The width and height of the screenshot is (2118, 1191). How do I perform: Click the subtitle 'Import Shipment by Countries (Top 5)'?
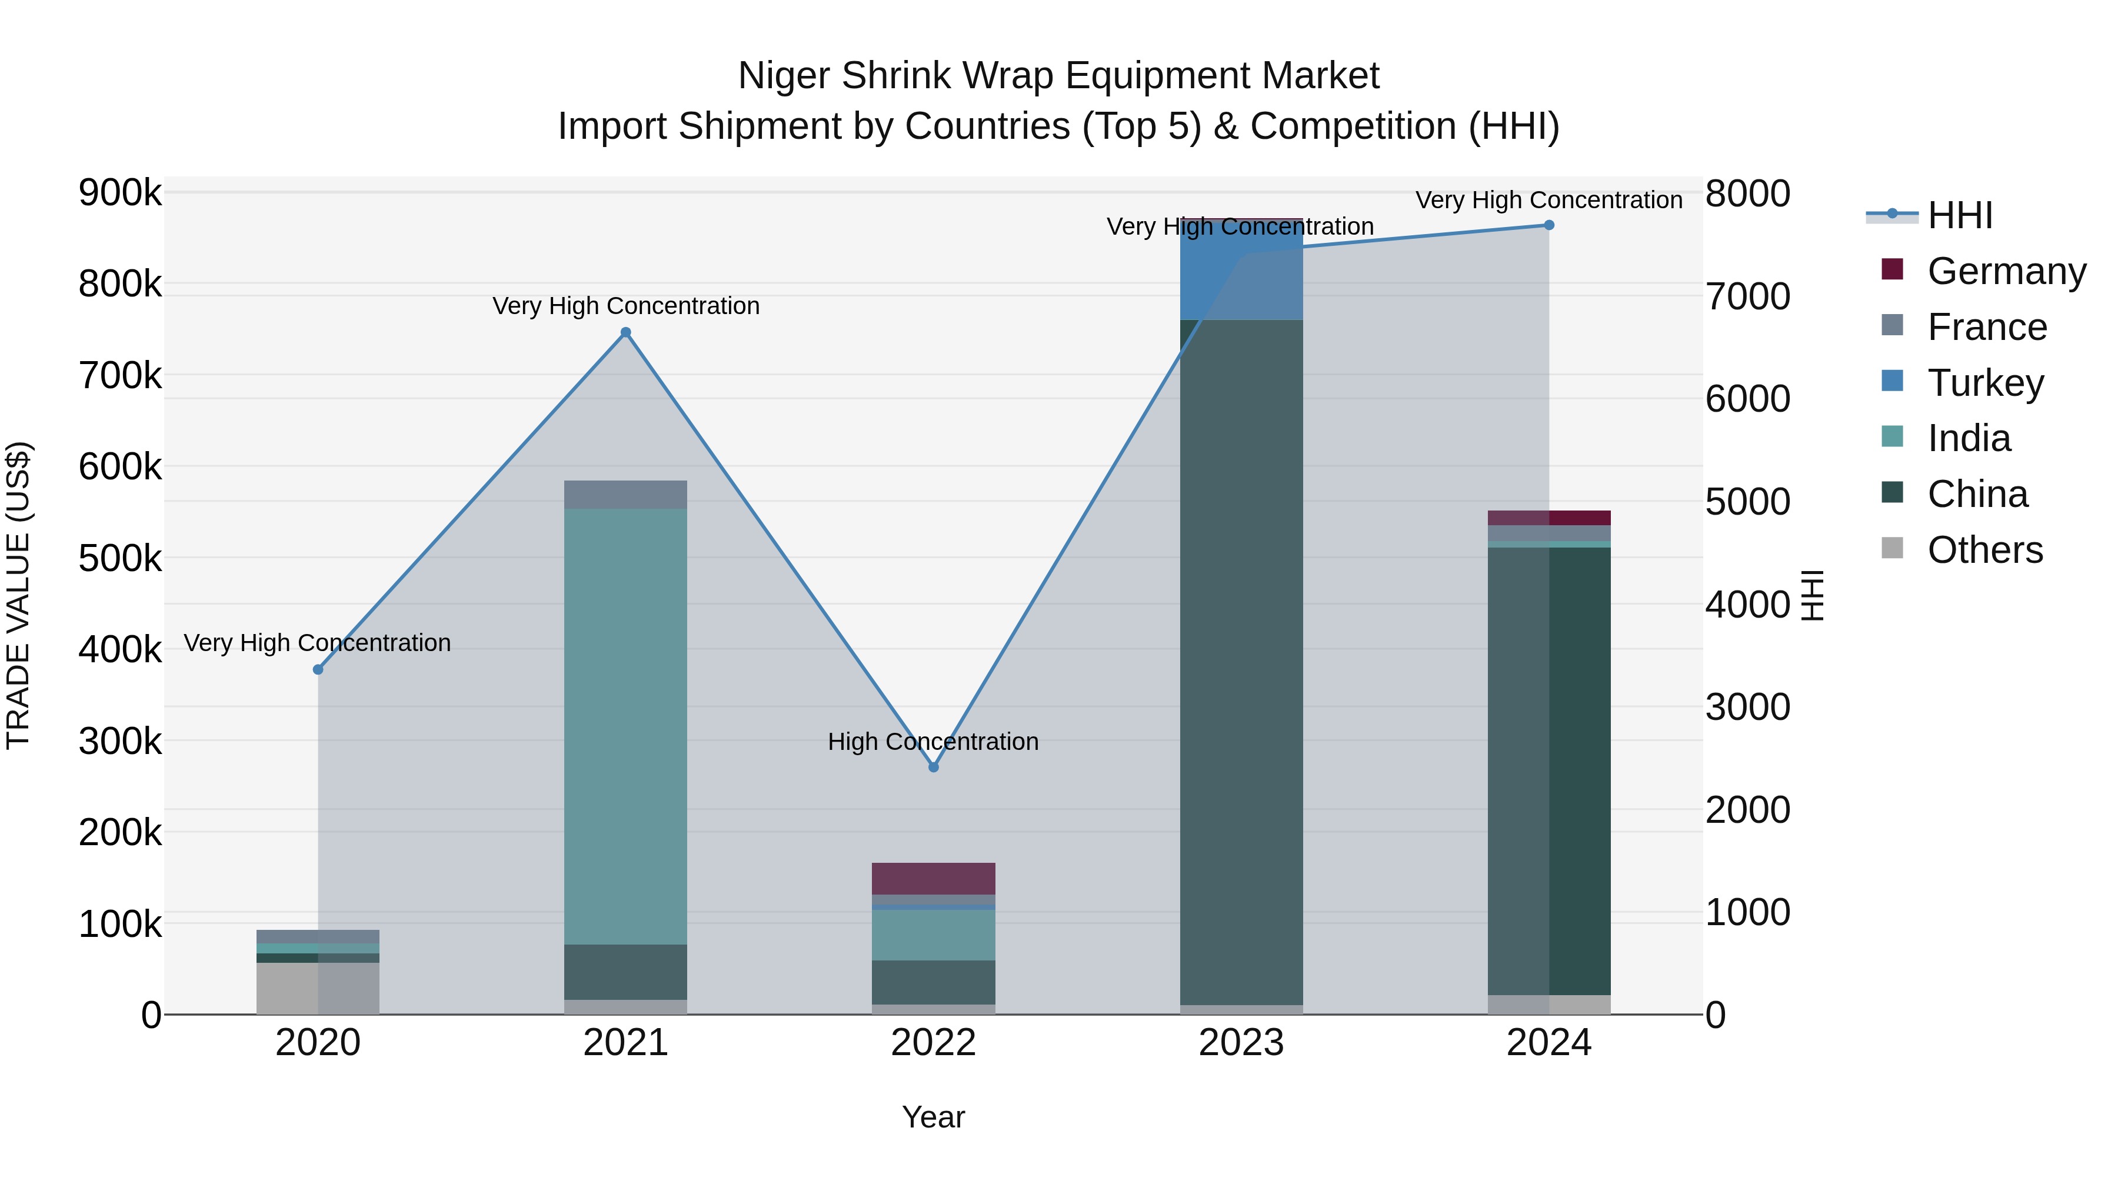[x=880, y=126]
